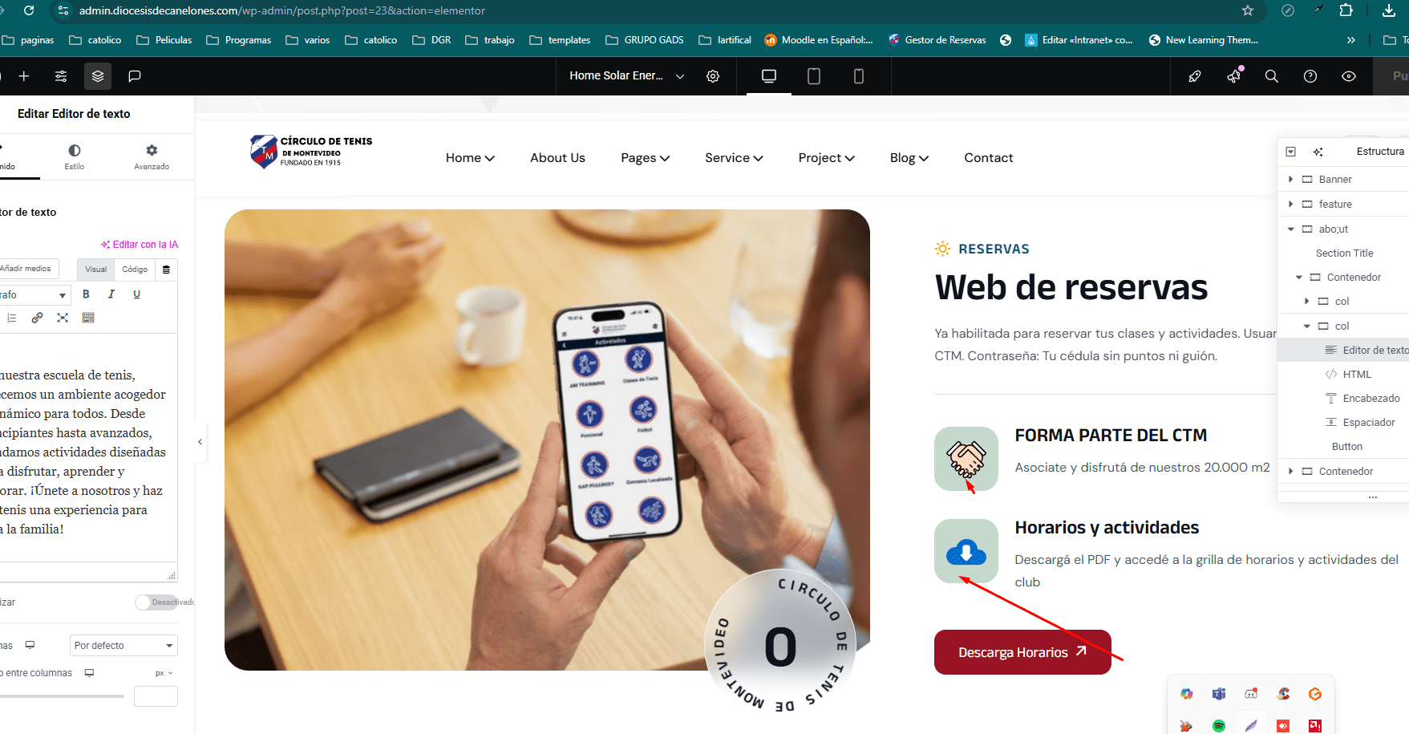Switch to the Código editor tab

point(135,270)
